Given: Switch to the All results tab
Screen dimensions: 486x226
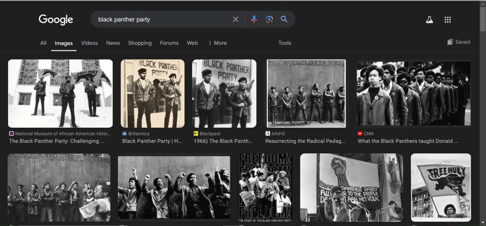Looking at the screenshot, I should pos(43,43).
